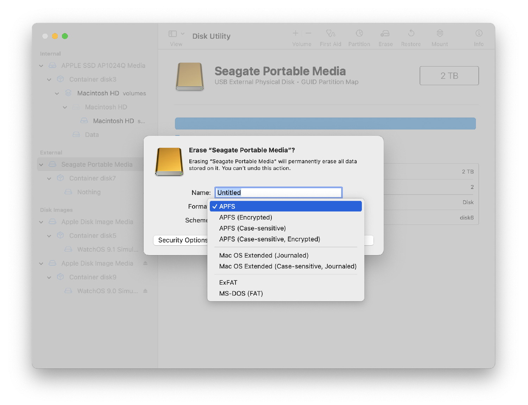
Task: Open Security Options button
Action: coord(181,240)
